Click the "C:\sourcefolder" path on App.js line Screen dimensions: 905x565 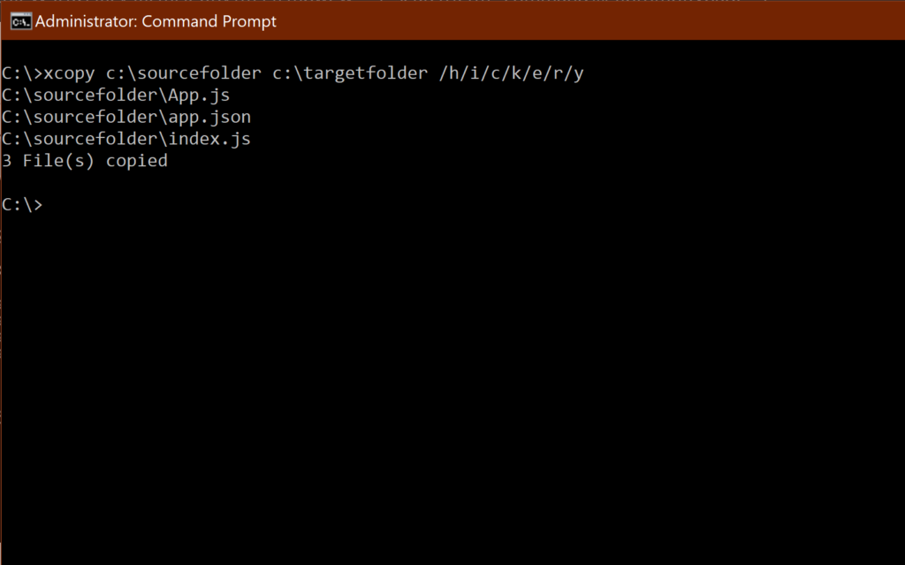79,95
